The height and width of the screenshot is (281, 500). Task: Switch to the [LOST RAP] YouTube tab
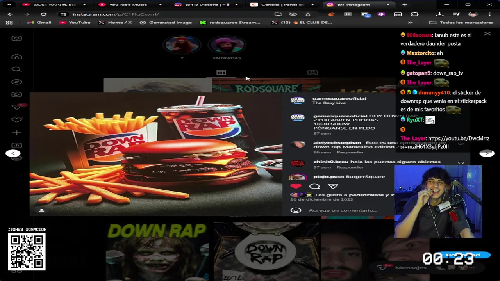pos(55,5)
